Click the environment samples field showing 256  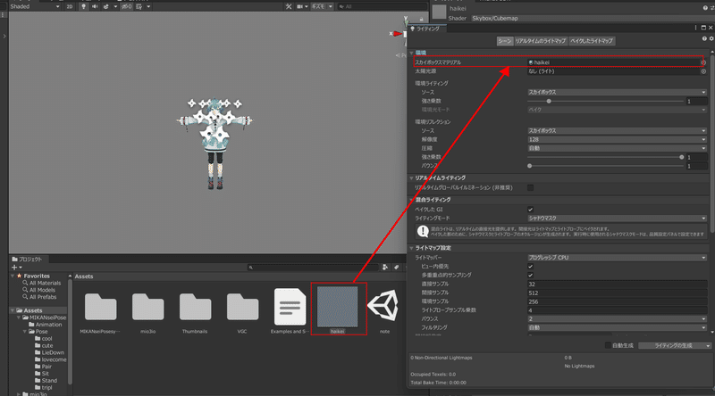[x=617, y=301]
